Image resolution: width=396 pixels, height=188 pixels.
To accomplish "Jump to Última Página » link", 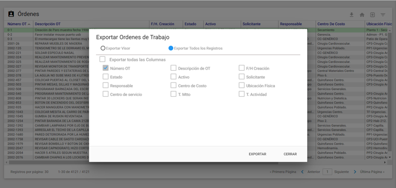I will [x=372, y=172].
